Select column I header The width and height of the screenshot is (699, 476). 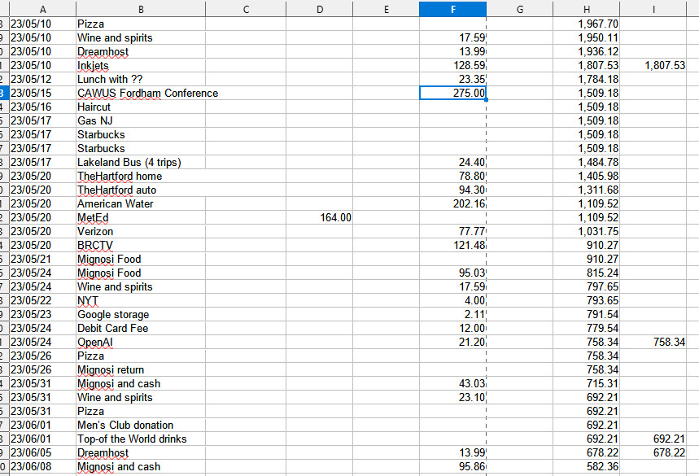pyautogui.click(x=653, y=10)
